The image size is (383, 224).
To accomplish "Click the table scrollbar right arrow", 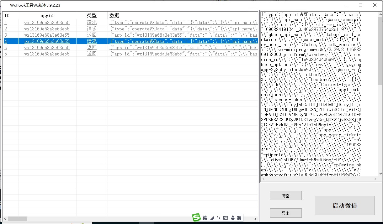I will coord(255,219).
